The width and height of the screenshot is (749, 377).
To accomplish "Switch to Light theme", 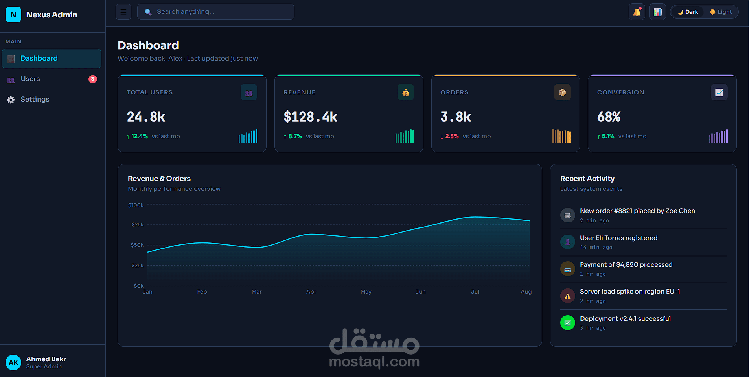I will click(x=721, y=12).
